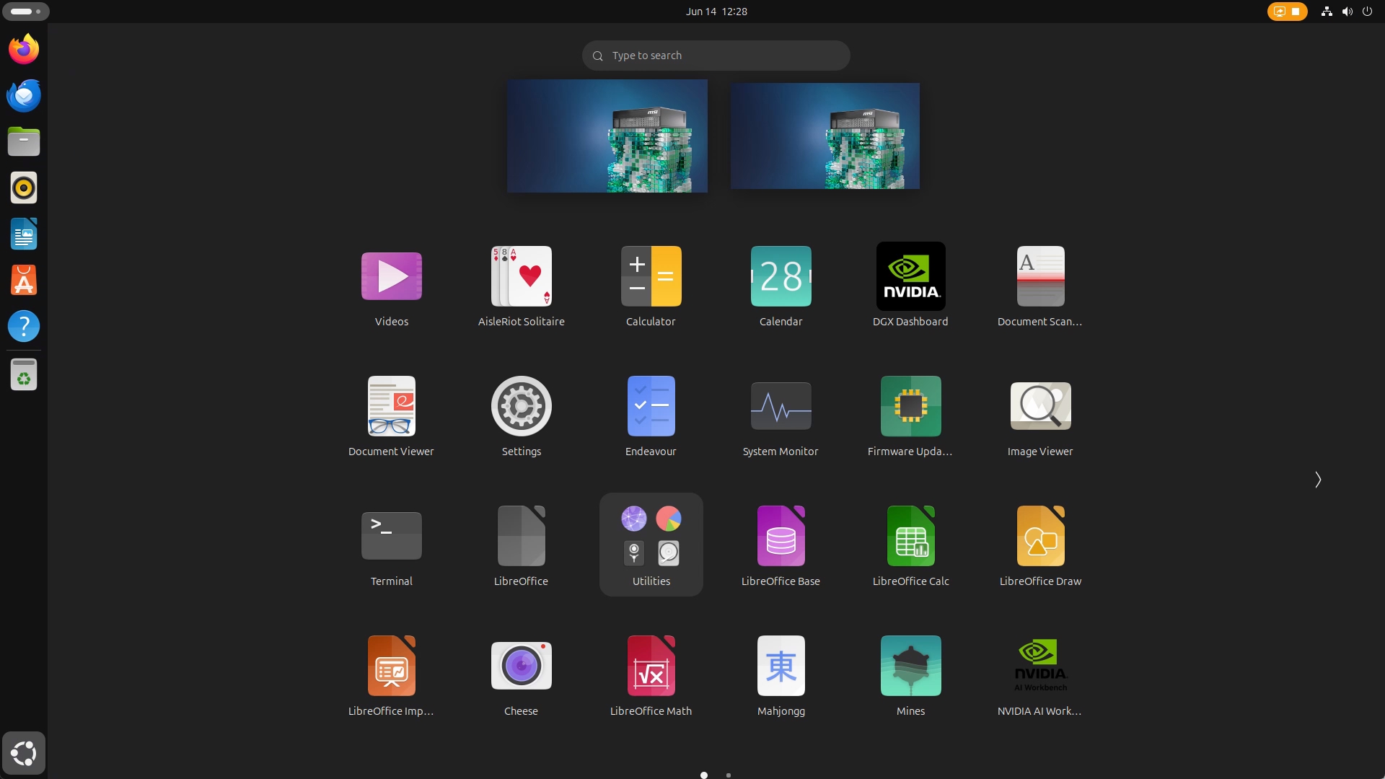Open Files from the dock
Image resolution: width=1385 pixels, height=779 pixels.
point(24,141)
